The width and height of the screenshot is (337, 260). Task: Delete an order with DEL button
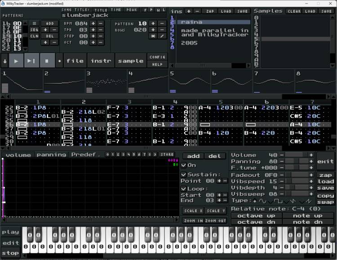click(x=49, y=36)
